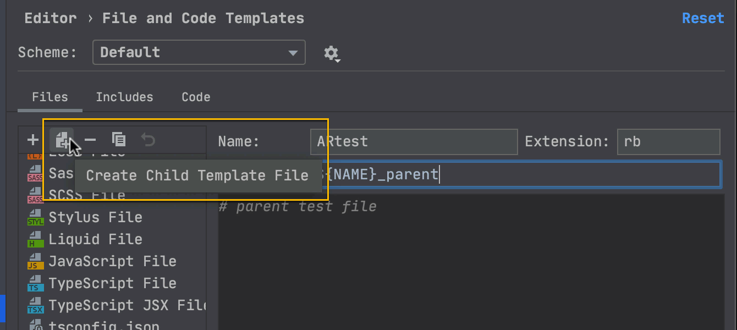The width and height of the screenshot is (737, 330).
Task: Open the Scheme Default dropdown
Action: [199, 53]
